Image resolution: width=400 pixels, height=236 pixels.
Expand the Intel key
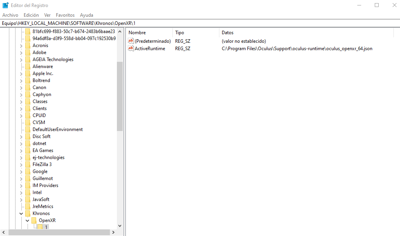click(21, 192)
